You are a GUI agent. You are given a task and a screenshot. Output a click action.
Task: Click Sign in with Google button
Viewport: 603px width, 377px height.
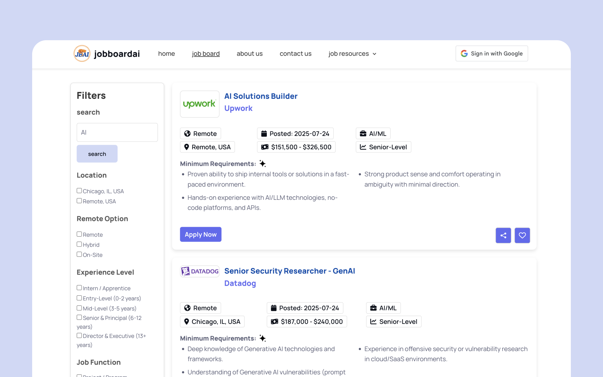(492, 53)
